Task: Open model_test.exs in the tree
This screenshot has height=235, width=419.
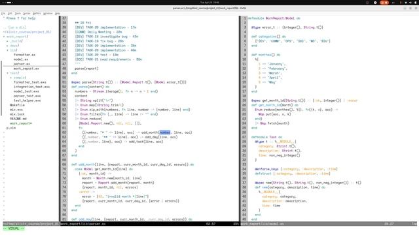Action: point(26,91)
